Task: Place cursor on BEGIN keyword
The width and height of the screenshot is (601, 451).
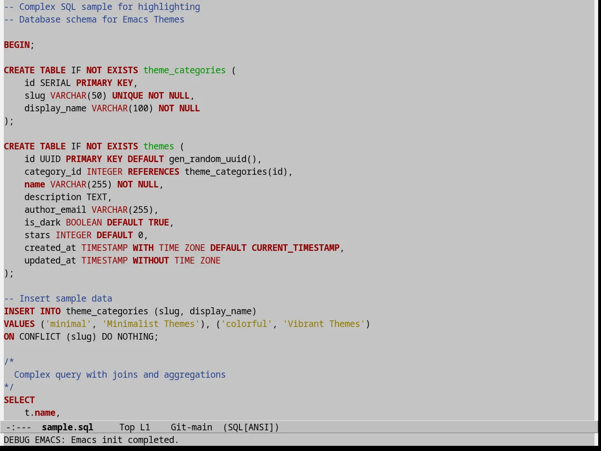Action: [17, 45]
